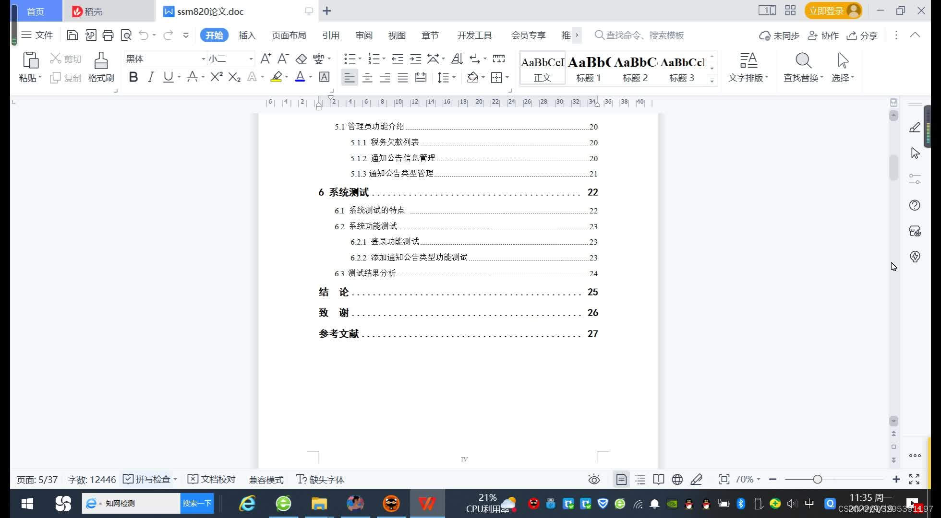941x518 pixels.
Task: Switch to web layout view icon
Action: click(677, 480)
